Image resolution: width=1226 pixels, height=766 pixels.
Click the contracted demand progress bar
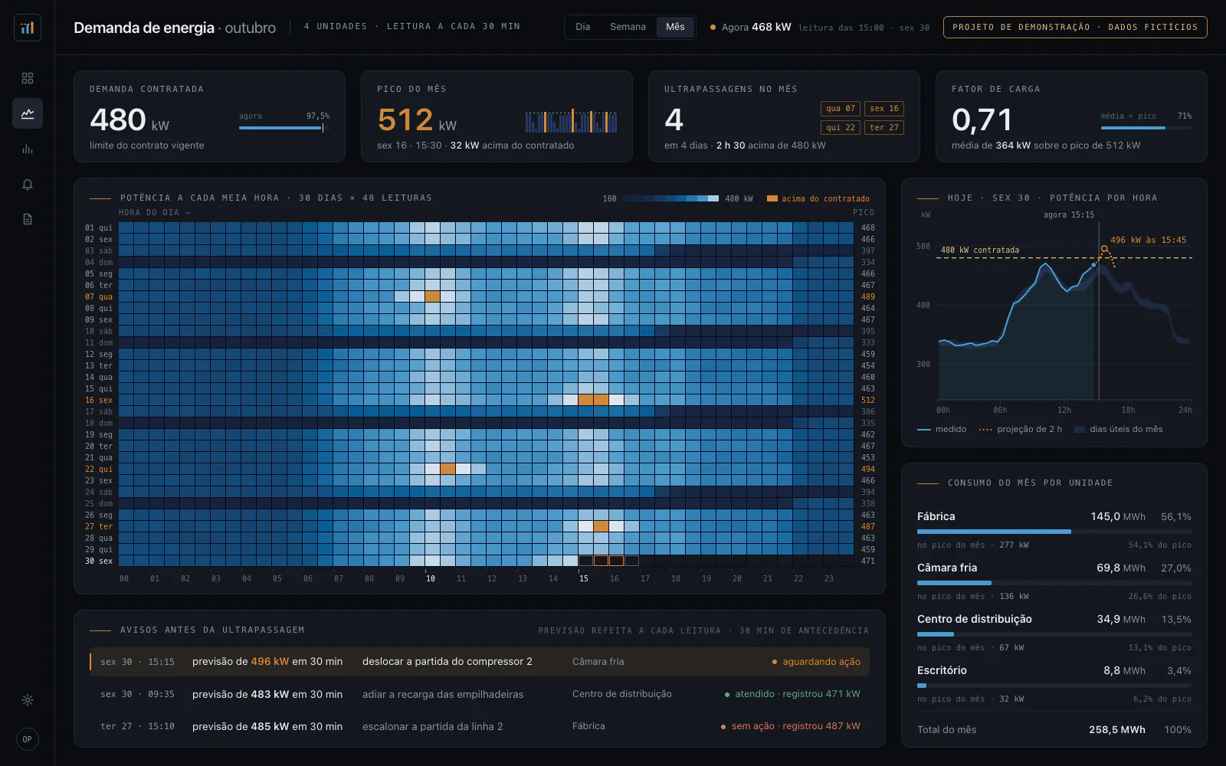pos(284,128)
